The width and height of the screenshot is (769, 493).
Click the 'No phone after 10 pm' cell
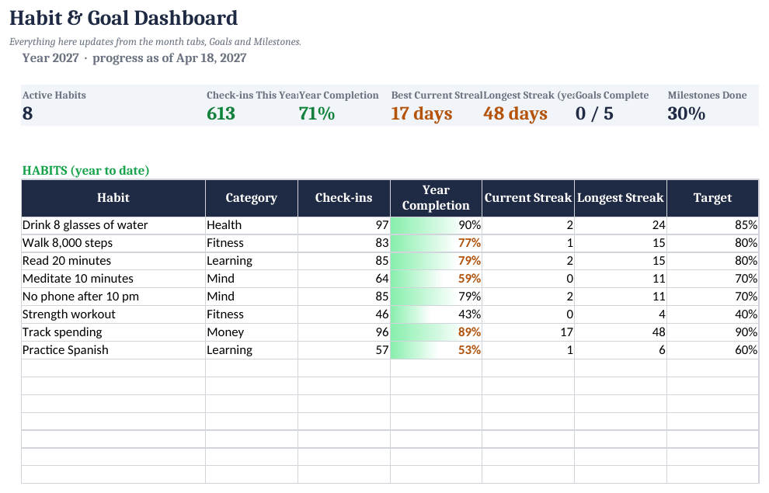tap(113, 297)
